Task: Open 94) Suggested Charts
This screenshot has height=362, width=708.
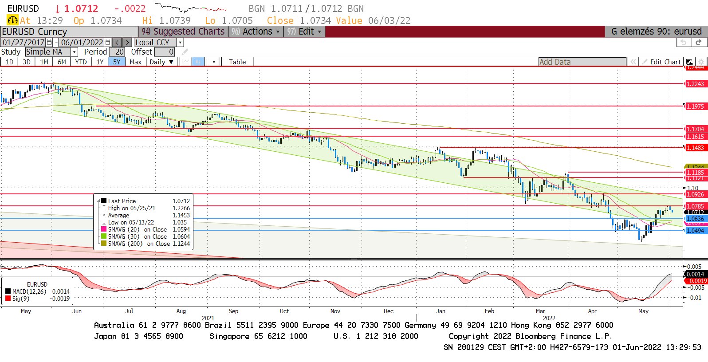Action: pos(183,31)
